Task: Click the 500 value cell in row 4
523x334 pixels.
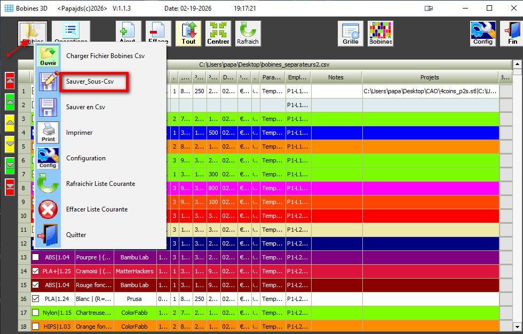Action: click(x=213, y=133)
